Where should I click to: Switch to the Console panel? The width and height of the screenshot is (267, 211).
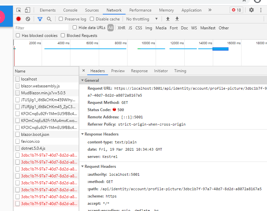pos(70,10)
